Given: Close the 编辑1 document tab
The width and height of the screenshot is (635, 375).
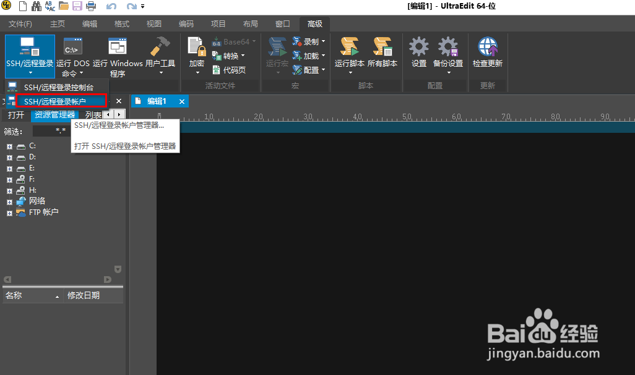Looking at the screenshot, I should click(x=182, y=101).
